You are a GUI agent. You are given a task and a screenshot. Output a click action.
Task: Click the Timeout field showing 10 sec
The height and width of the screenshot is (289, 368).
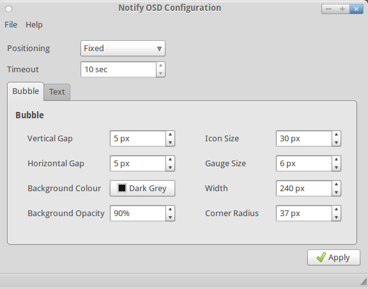pyautogui.click(x=119, y=69)
